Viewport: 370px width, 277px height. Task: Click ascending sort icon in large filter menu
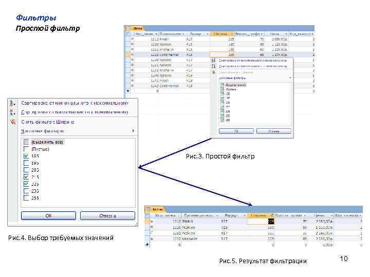[x=12, y=103]
